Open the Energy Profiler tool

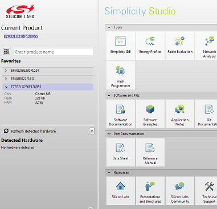pos(150,46)
